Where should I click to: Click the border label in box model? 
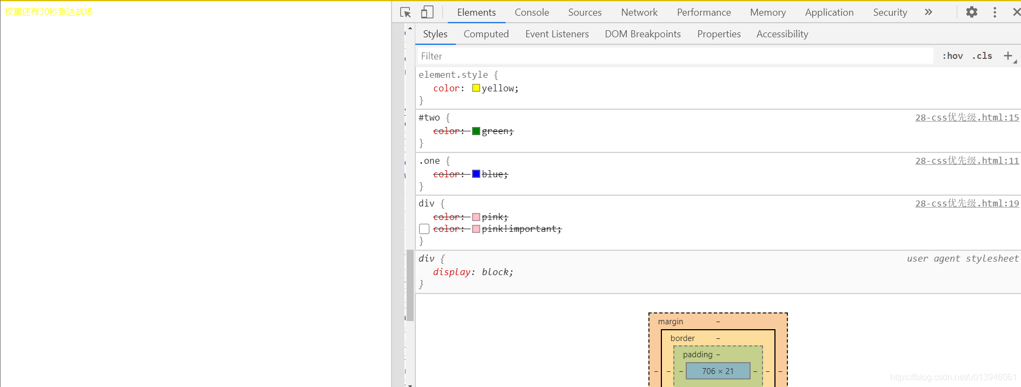pyautogui.click(x=682, y=338)
